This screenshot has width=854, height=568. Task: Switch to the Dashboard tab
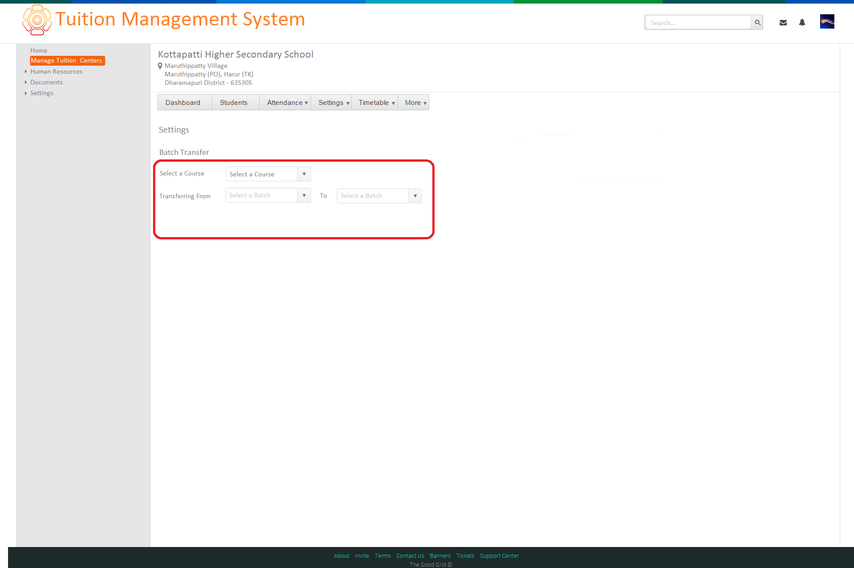click(x=185, y=102)
